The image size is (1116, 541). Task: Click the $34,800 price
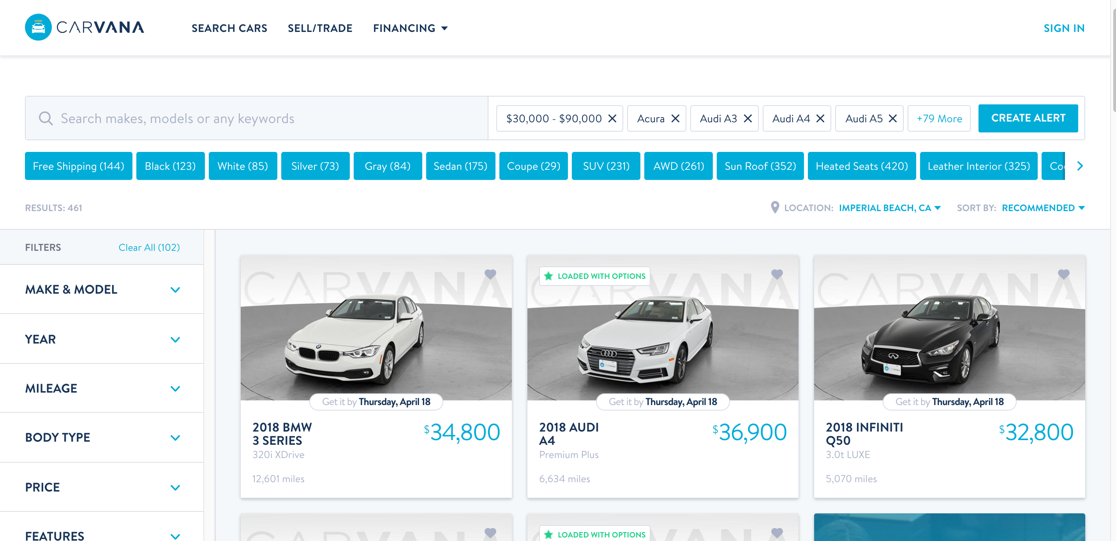pyautogui.click(x=462, y=432)
